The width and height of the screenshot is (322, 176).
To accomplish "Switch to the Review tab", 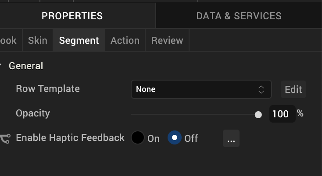I will pos(167,40).
